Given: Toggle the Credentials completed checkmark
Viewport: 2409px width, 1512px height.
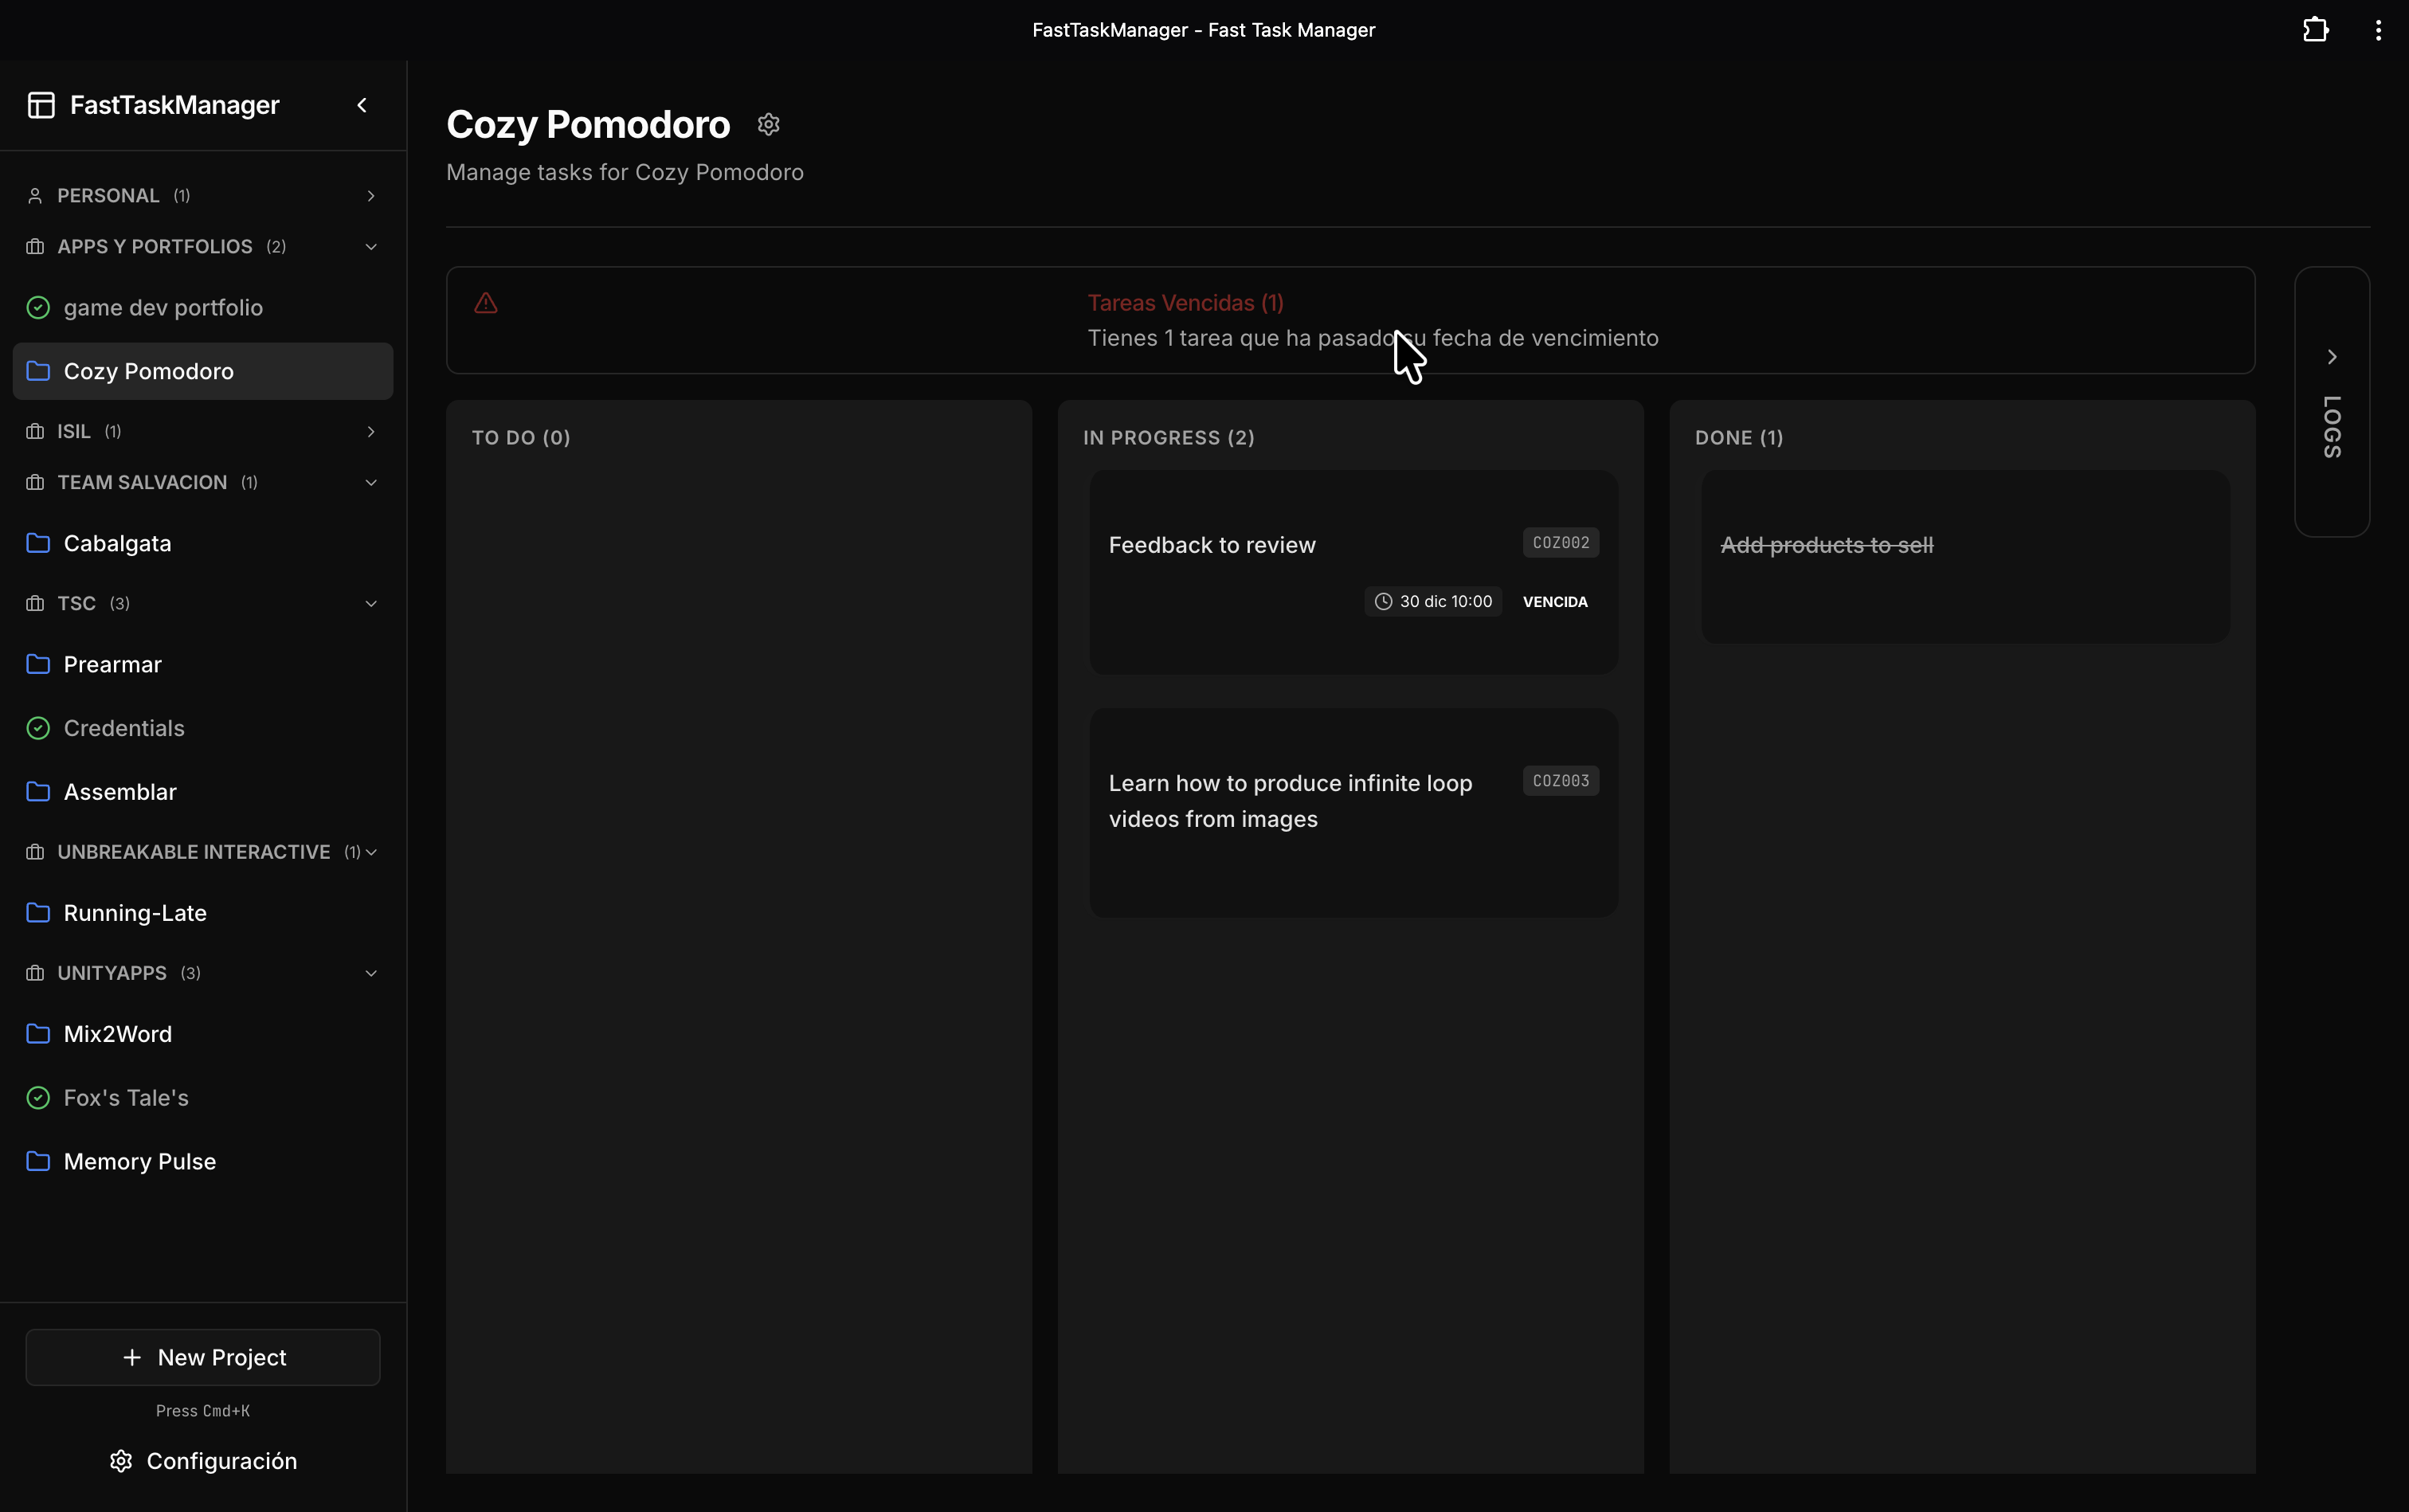Looking at the screenshot, I should click(37, 728).
